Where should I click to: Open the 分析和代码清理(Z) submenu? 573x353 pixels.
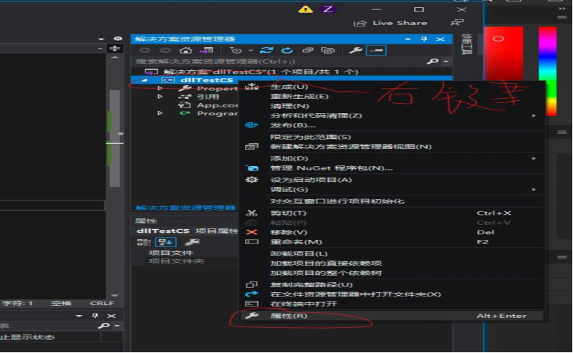click(x=393, y=116)
